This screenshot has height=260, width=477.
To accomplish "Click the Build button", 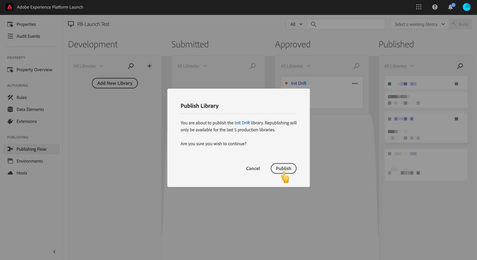I will pos(460,24).
